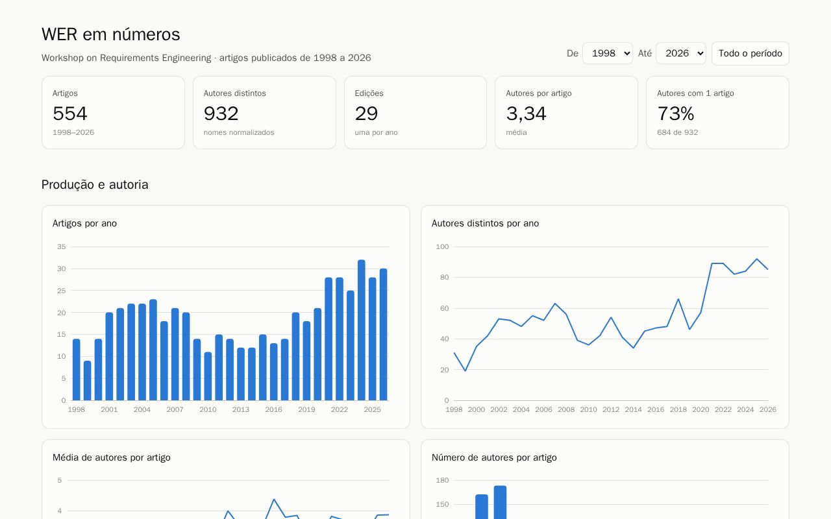Click the "Número de autores por artigo" chart title
The height and width of the screenshot is (519, 831).
494,457
